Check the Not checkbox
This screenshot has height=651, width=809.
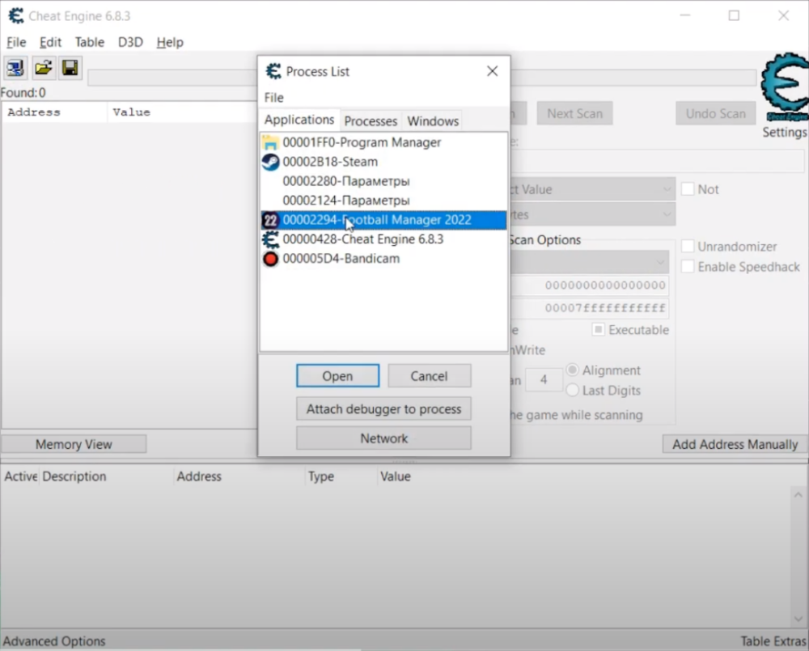(688, 189)
